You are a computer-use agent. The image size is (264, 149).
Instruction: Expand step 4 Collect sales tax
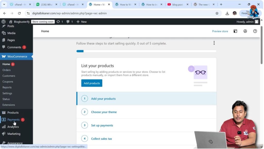coord(102,138)
